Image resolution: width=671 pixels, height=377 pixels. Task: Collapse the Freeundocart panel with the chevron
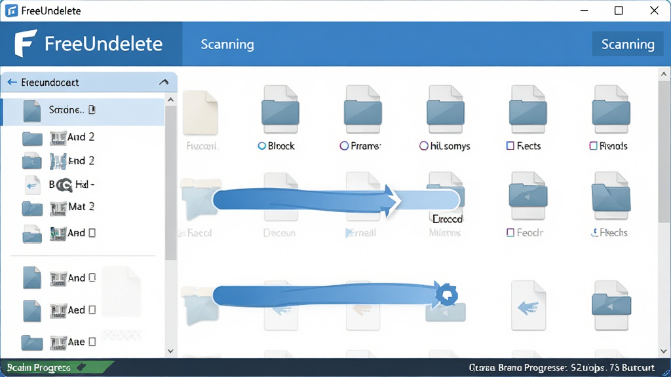point(164,82)
